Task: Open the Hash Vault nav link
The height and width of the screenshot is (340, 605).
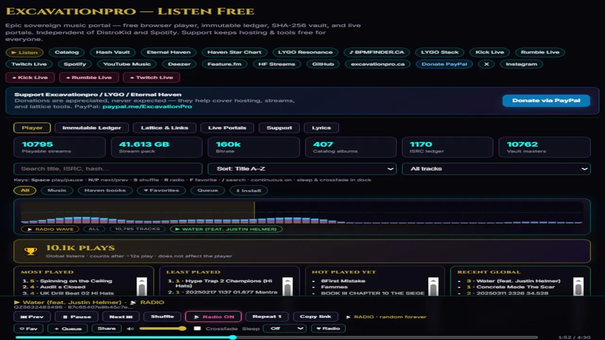Action: [x=113, y=52]
